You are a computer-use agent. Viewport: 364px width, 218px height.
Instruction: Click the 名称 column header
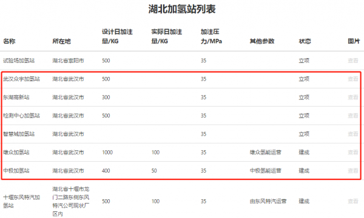tap(9, 41)
